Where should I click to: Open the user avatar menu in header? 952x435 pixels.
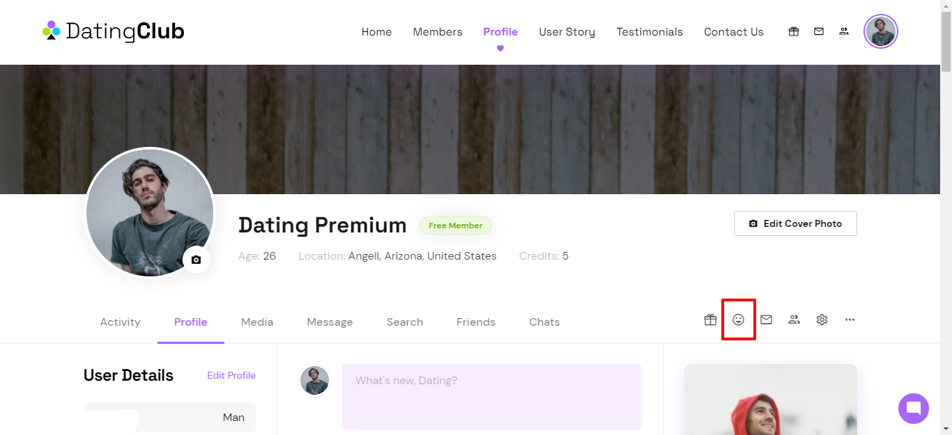[881, 31]
